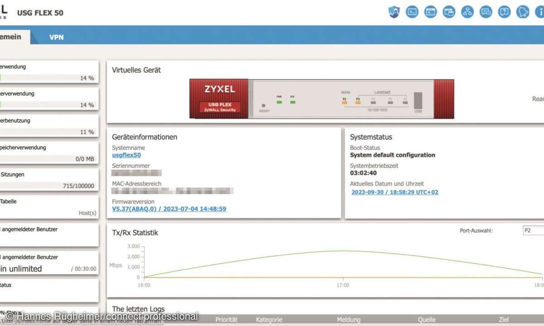Open the forum chat bubbles icon
The height and width of the screenshot is (326, 544).
[486, 12]
